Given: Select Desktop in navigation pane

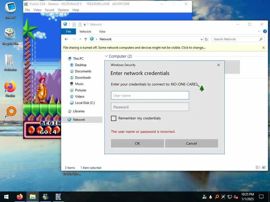Looking at the screenshot, I should click(81, 65).
